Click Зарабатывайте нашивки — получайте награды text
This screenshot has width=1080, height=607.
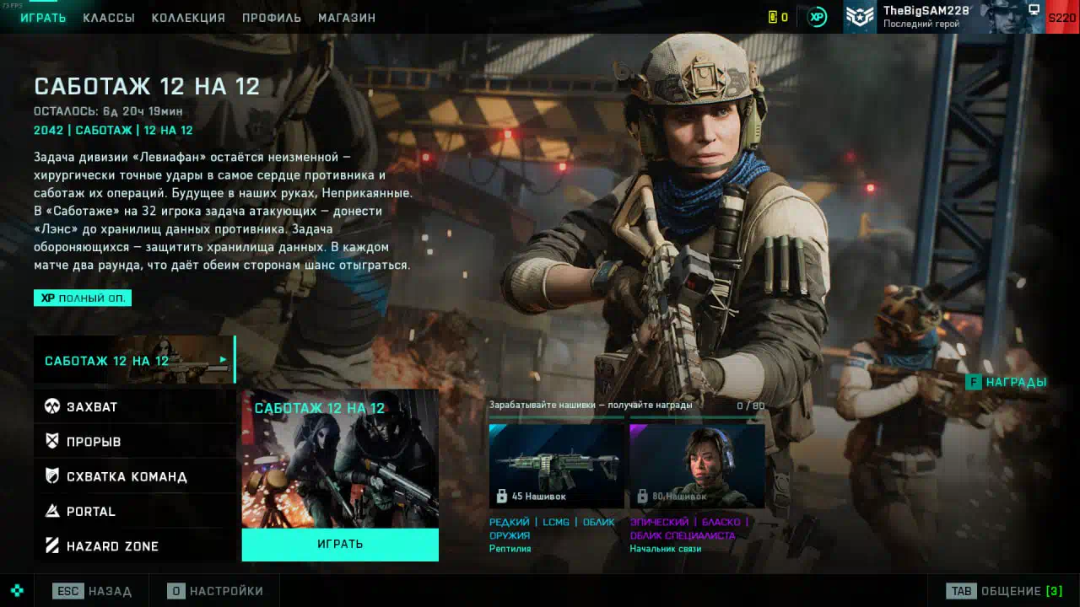591,405
